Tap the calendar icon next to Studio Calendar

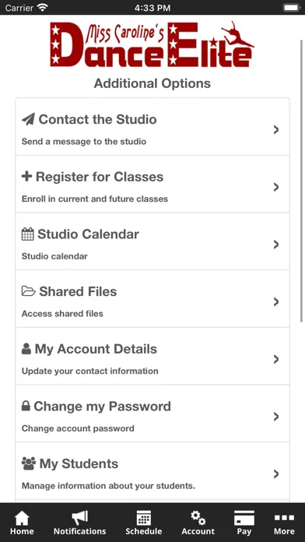(28, 234)
